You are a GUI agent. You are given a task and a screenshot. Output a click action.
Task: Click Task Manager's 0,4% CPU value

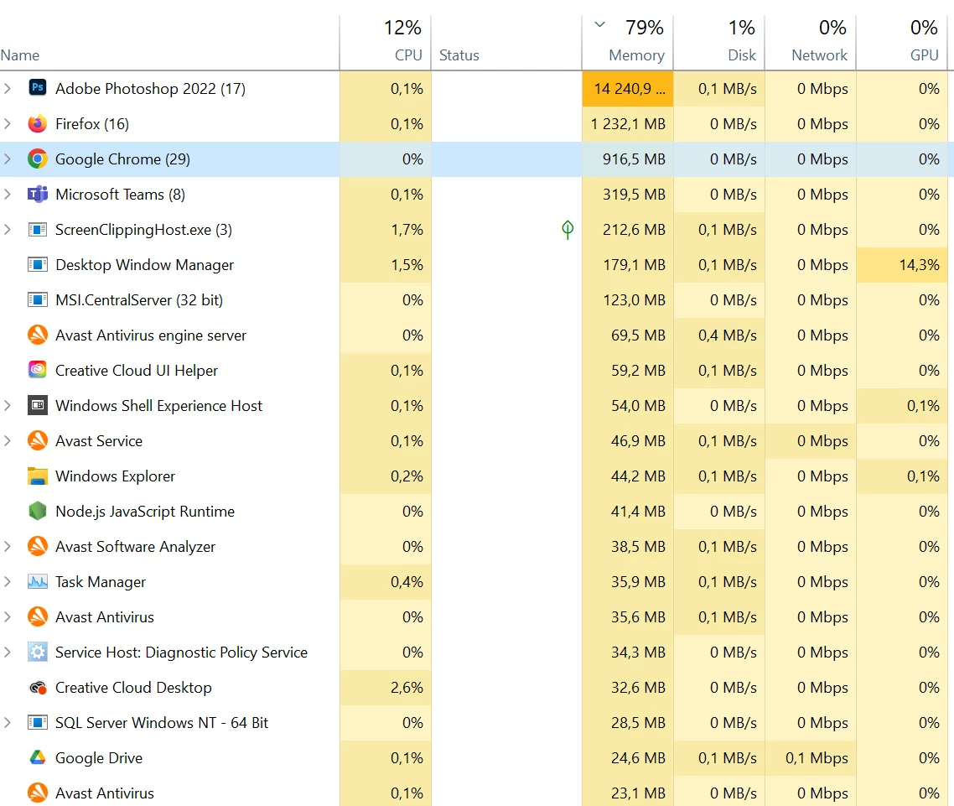(385, 582)
